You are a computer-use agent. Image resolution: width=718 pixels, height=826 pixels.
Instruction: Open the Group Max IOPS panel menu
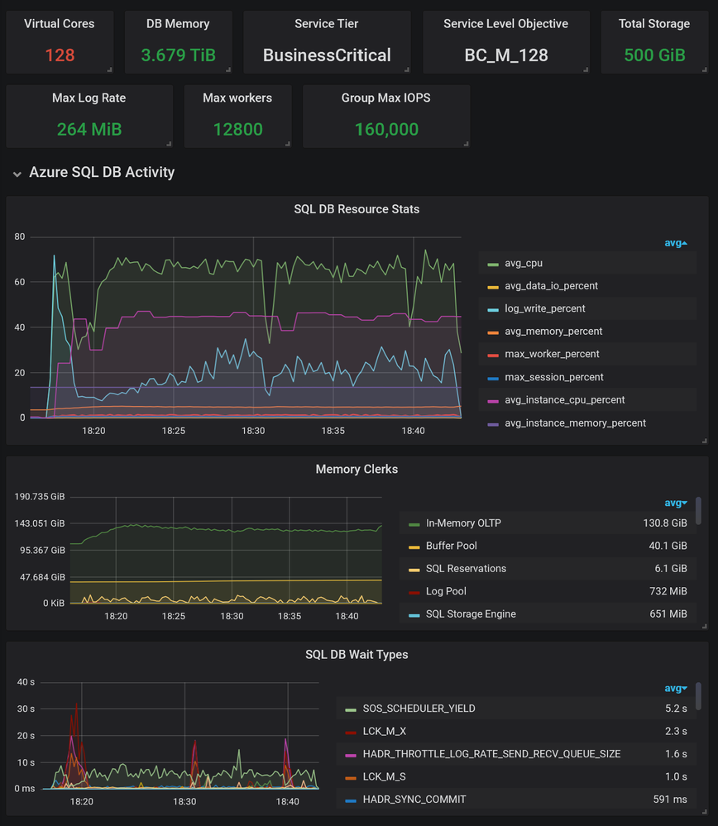[x=386, y=98]
